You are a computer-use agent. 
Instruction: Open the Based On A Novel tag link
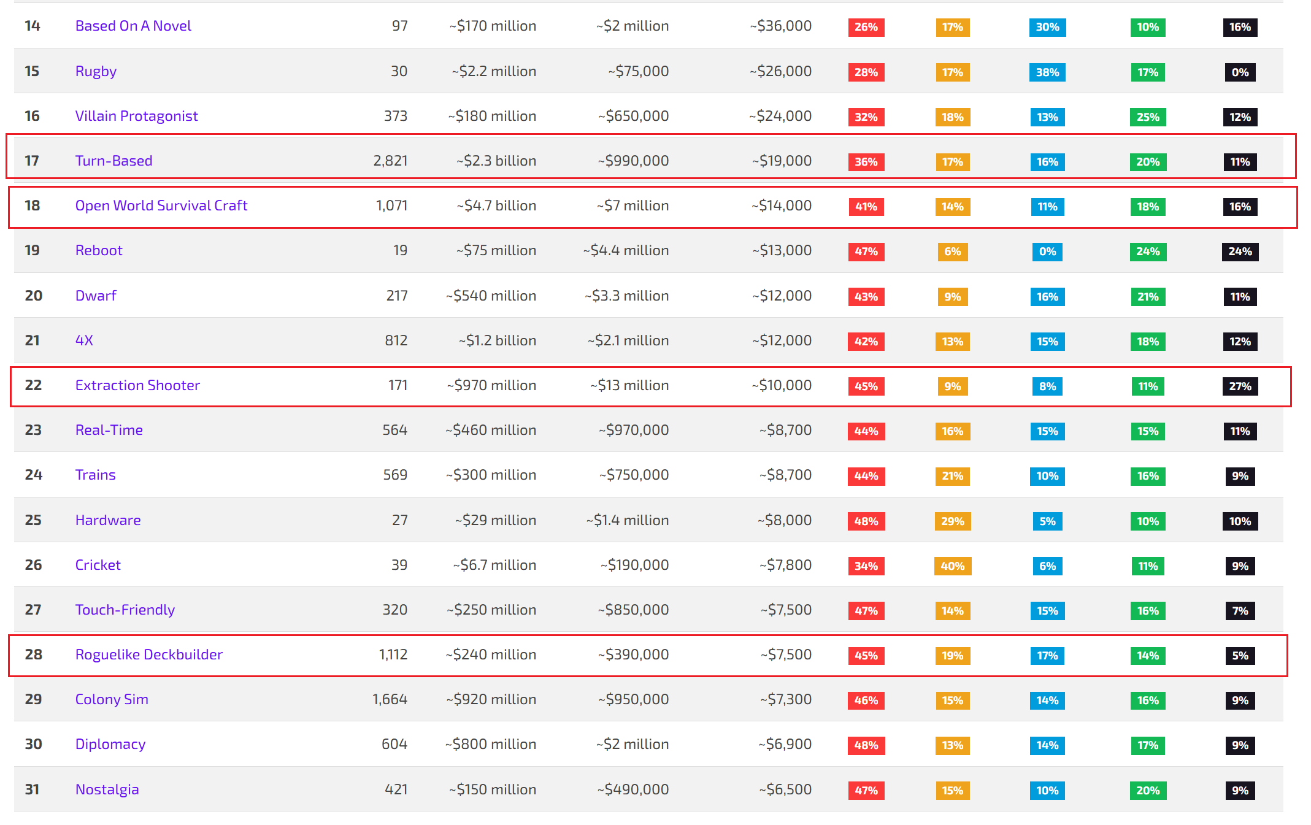[x=133, y=26]
